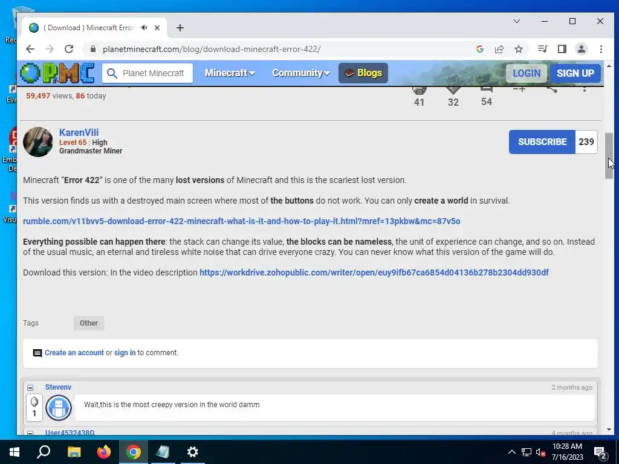Focus the Planet Minecraft search field
The image size is (619, 464).
tap(154, 73)
